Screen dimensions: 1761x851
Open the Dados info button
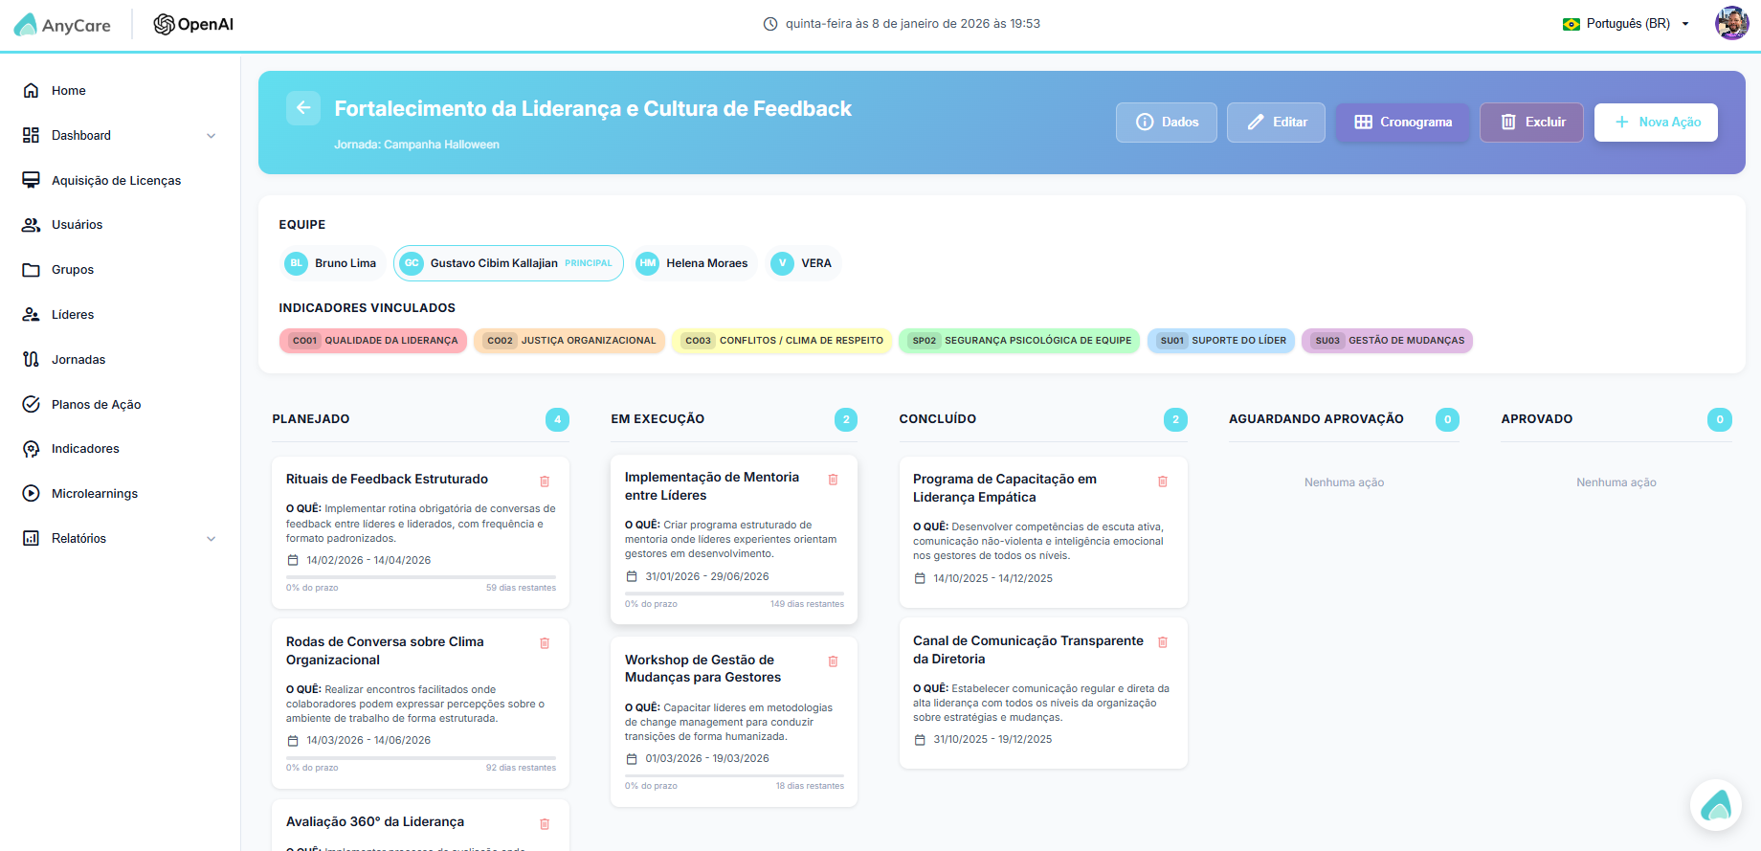tap(1167, 123)
